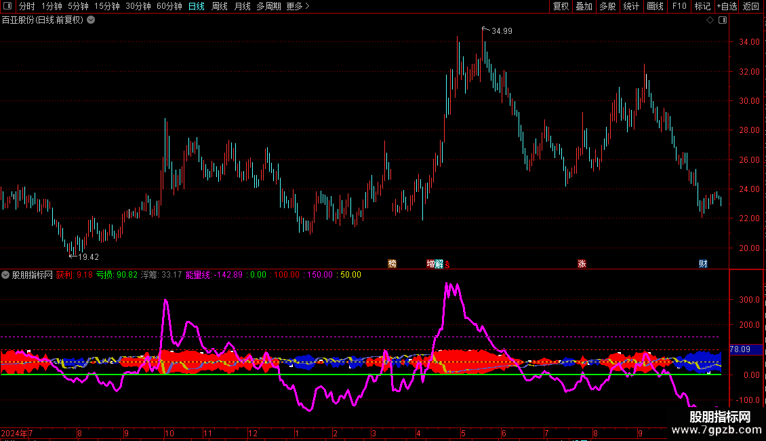Click the 增 event marker icon
This screenshot has height=441, width=766.
coord(430,264)
